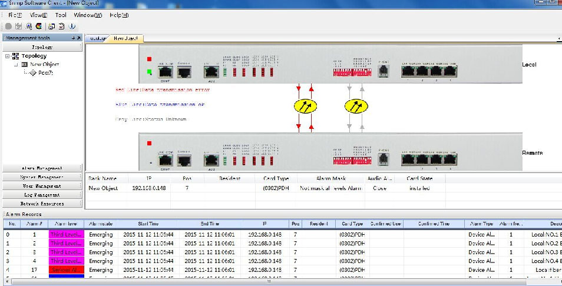562x286 pixels.
Task: Switch to the Topology document tab
Action: 98,38
